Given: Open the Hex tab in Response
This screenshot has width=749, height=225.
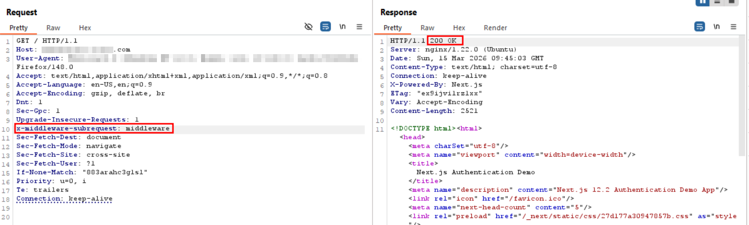Looking at the screenshot, I should tap(459, 28).
